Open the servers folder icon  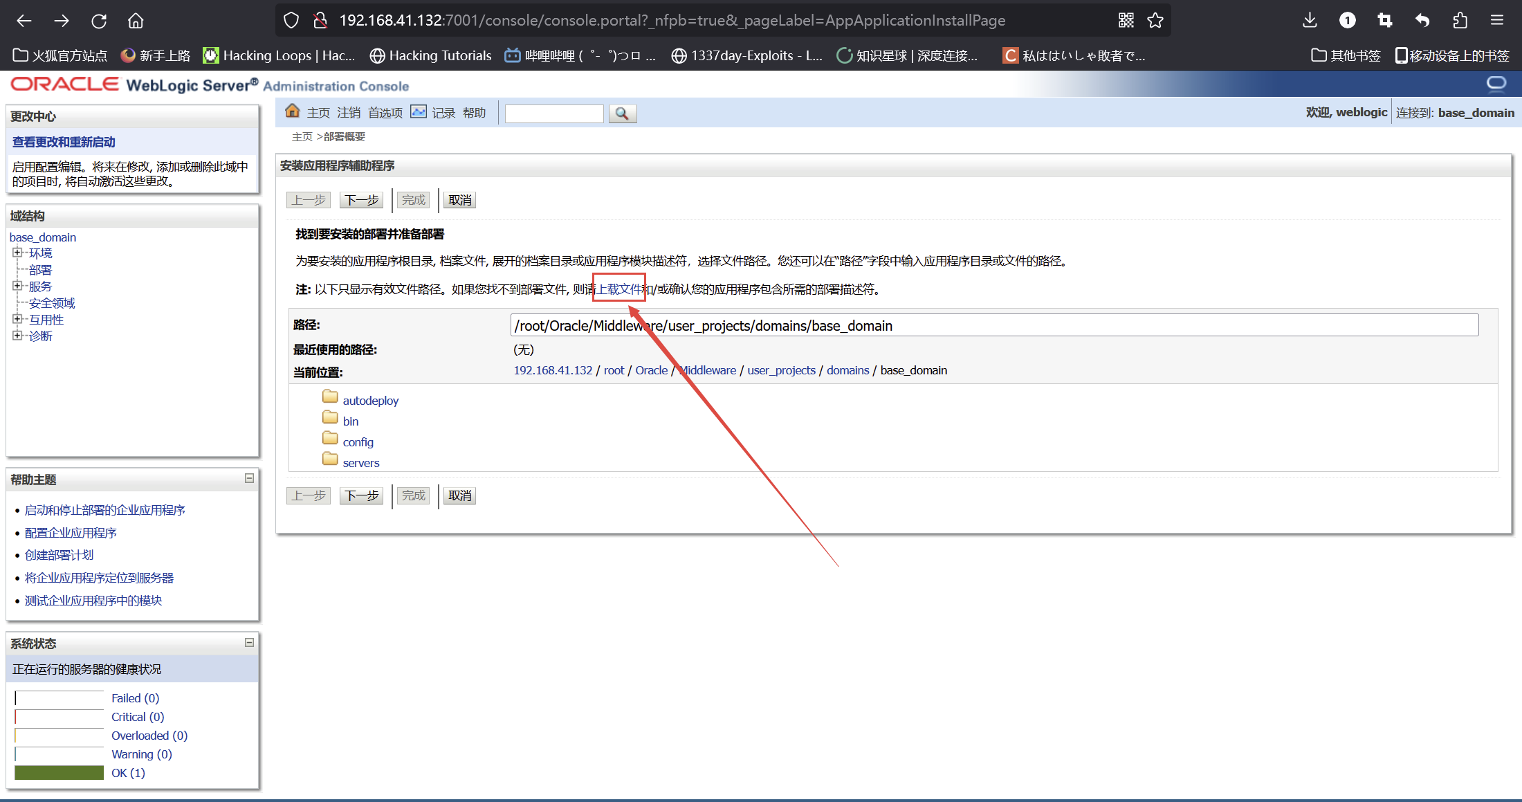330,459
